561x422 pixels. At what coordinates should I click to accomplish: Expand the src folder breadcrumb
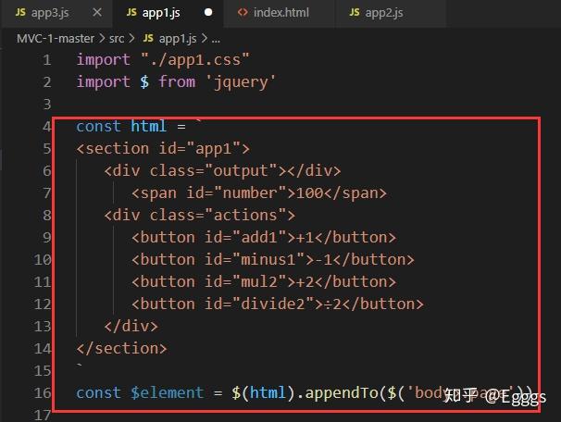[117, 38]
